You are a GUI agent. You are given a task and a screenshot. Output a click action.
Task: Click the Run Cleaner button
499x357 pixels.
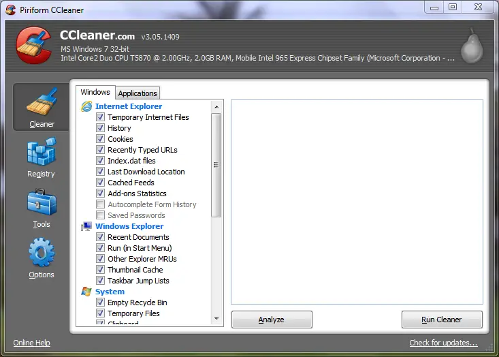(442, 320)
